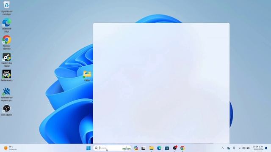
Task: Expand hidden system tray icons
Action: [x=223, y=148]
